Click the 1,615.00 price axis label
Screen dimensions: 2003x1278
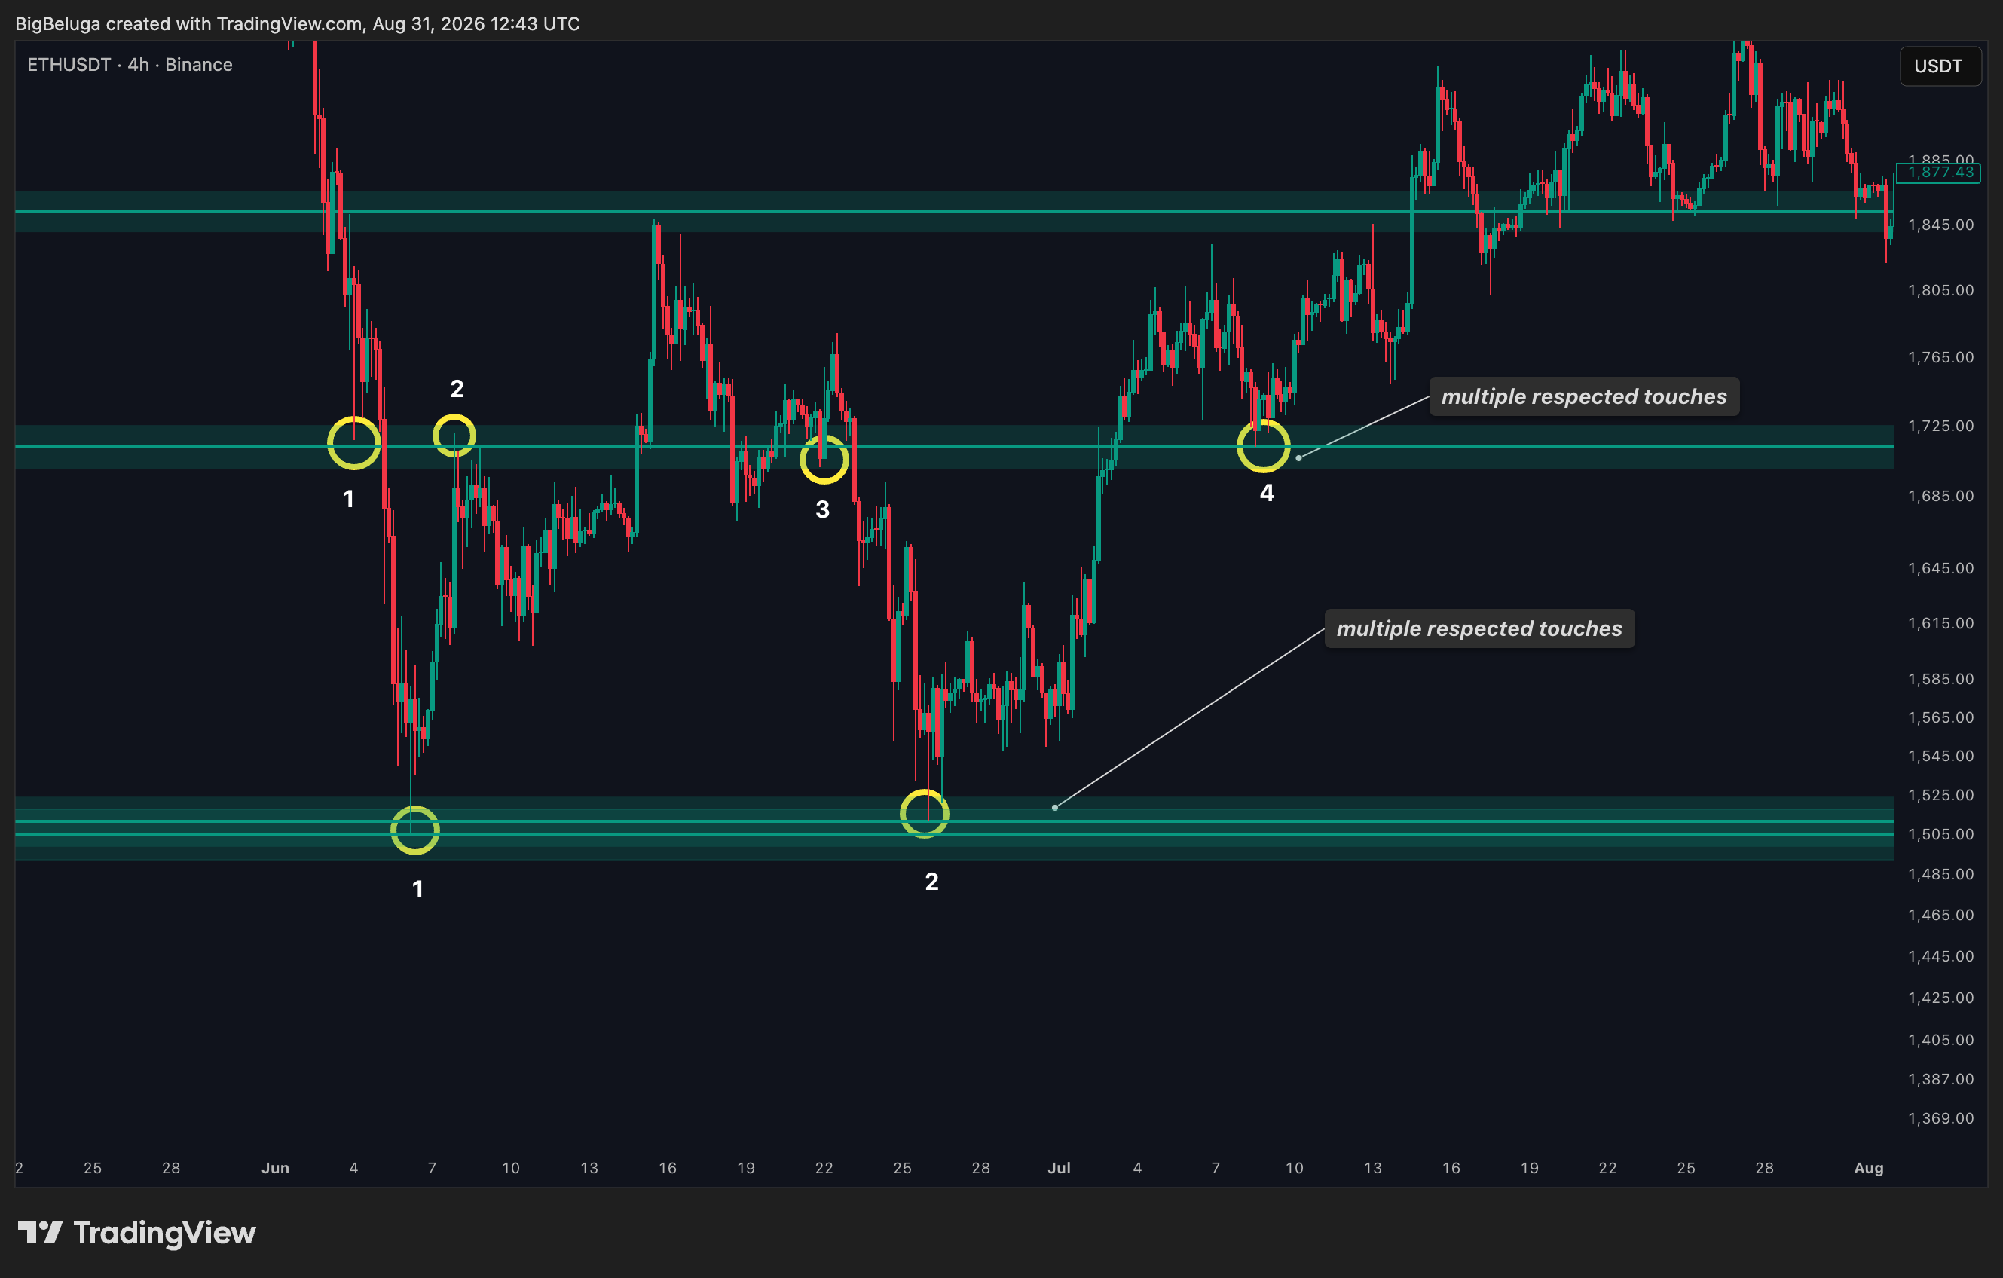[1940, 623]
